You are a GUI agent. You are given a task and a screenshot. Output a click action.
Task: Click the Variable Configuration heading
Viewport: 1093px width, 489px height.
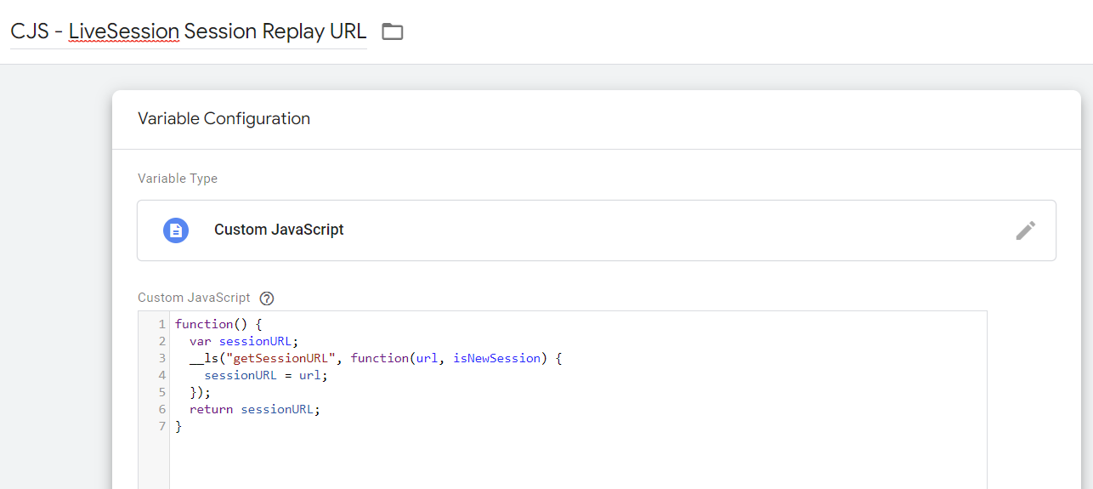(224, 119)
